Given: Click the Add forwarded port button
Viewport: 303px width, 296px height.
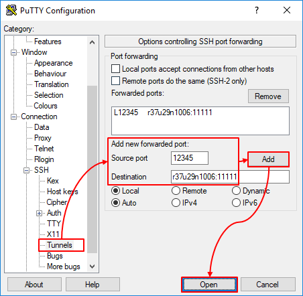Looking at the screenshot, I should coord(268,159).
